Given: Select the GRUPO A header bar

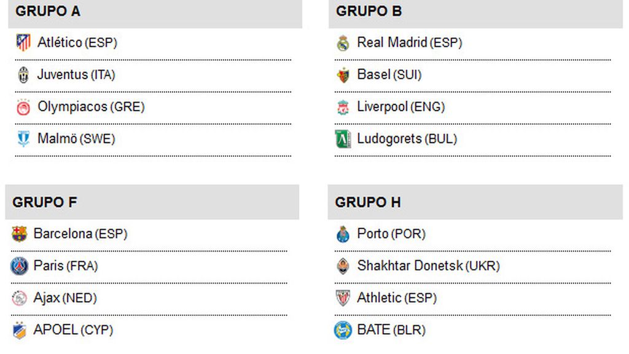Looking at the screenshot, I should pyautogui.click(x=155, y=14).
